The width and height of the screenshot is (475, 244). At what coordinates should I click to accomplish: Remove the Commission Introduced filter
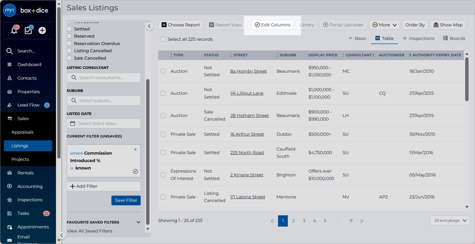click(x=135, y=150)
